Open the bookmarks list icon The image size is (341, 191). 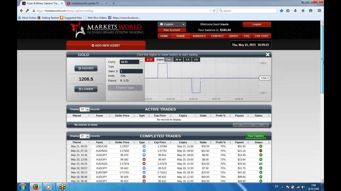click(x=288, y=11)
